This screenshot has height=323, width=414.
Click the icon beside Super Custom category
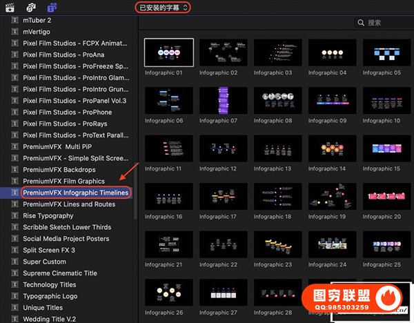coord(14,262)
